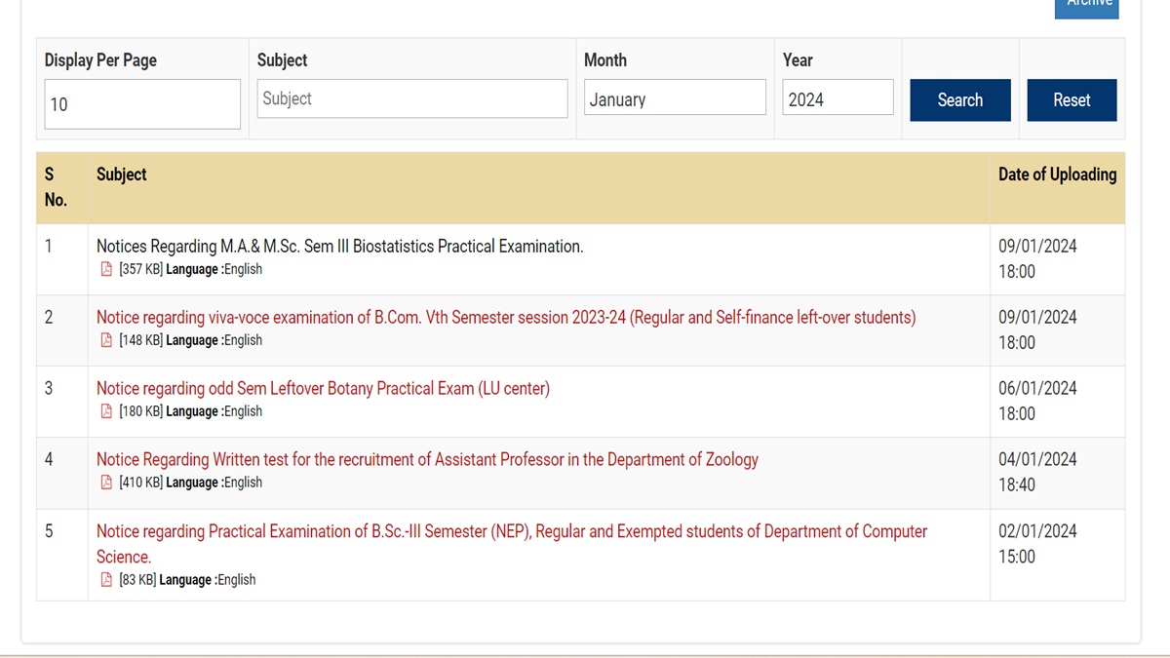Open the Year dropdown showing 2024
The image size is (1170, 658).
click(838, 97)
